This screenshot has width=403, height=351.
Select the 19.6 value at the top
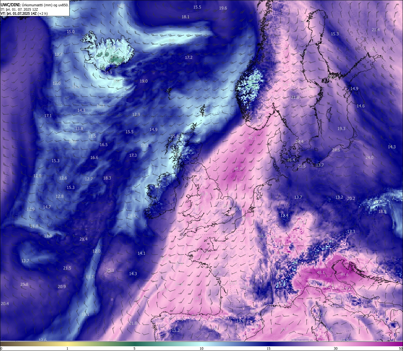click(x=223, y=8)
